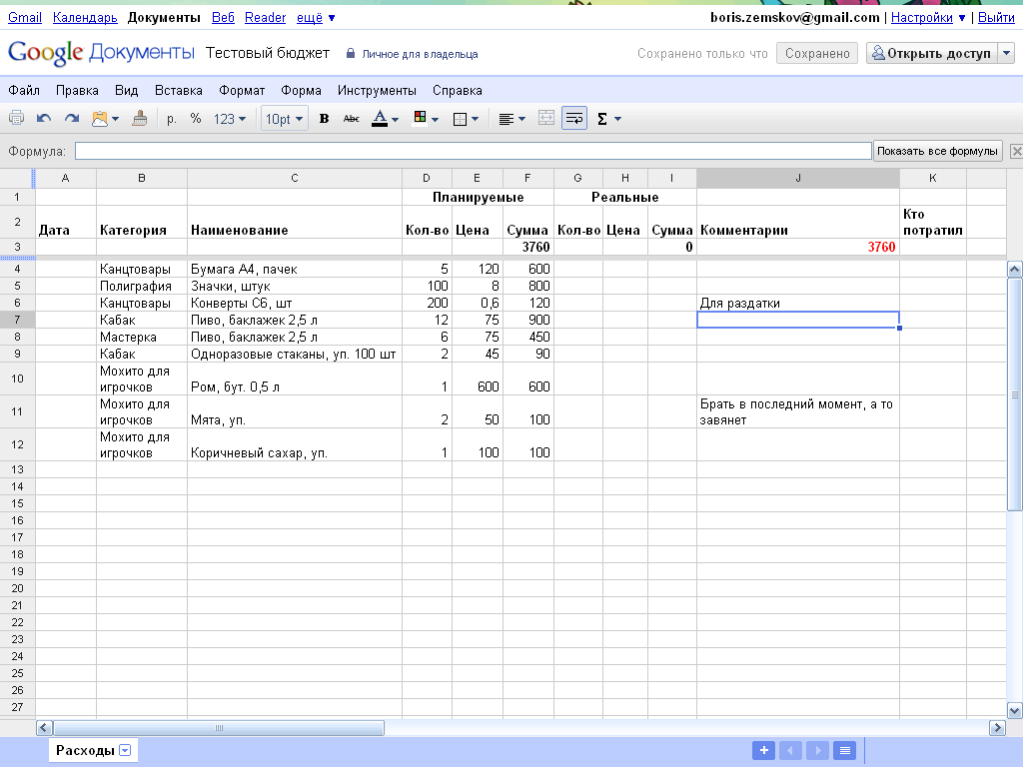Image resolution: width=1023 pixels, height=767 pixels.
Task: Open the 10pt font size dropdown
Action: [285, 119]
